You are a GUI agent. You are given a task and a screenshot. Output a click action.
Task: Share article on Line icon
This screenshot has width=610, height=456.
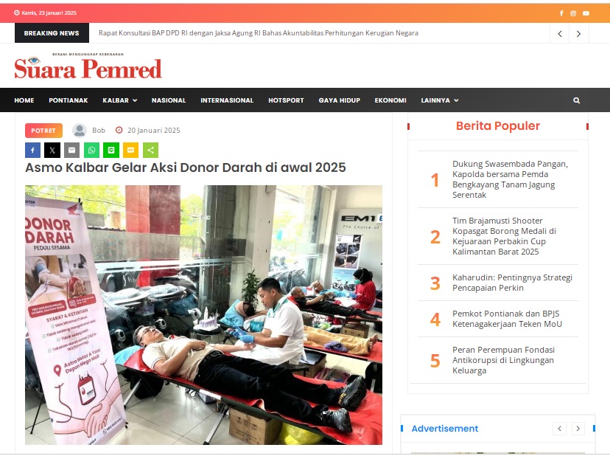(111, 150)
